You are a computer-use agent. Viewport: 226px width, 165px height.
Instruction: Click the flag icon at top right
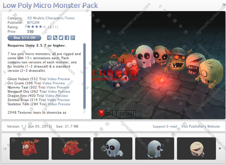coord(224,5)
